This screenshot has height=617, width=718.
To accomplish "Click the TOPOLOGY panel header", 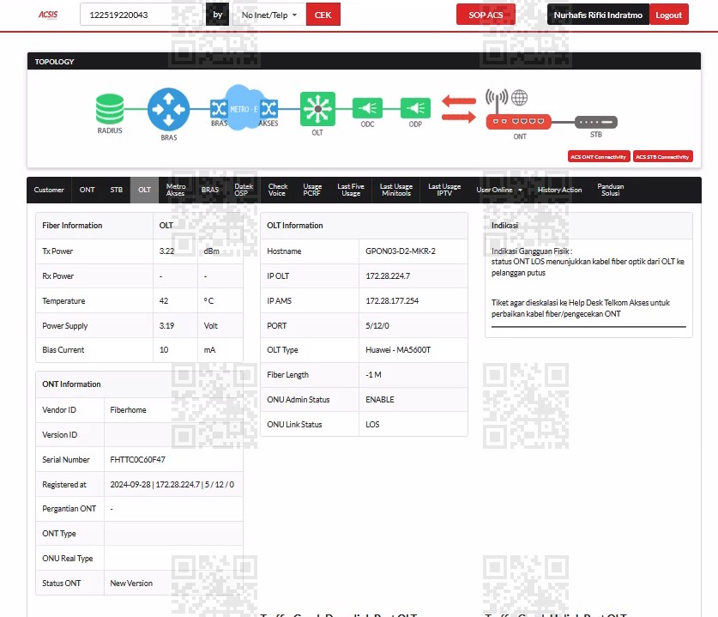I will pos(364,62).
